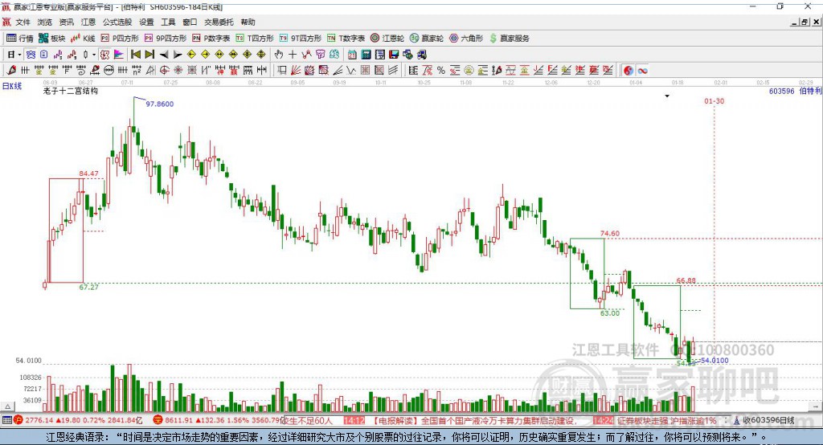Jump to last bar icon
Image resolution: width=823 pixels, height=445 pixels.
point(149,55)
